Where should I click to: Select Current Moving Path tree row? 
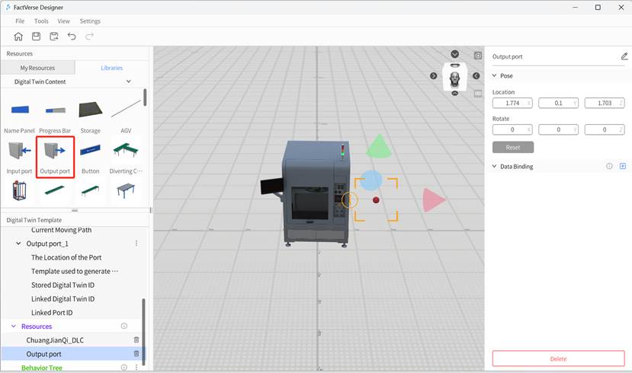click(61, 230)
